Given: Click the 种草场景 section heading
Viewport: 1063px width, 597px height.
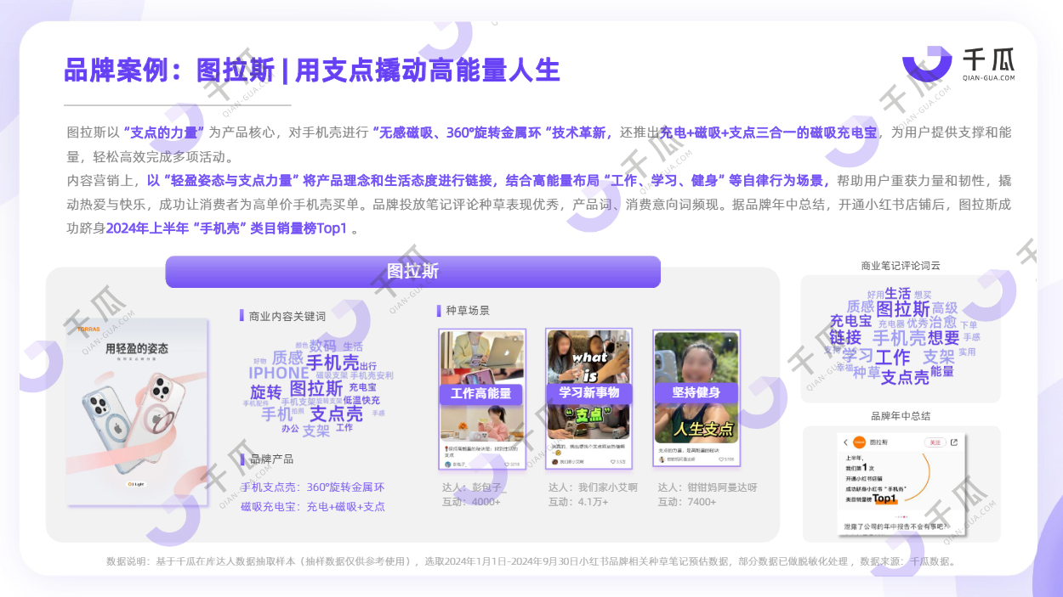Looking at the screenshot, I should [468, 311].
